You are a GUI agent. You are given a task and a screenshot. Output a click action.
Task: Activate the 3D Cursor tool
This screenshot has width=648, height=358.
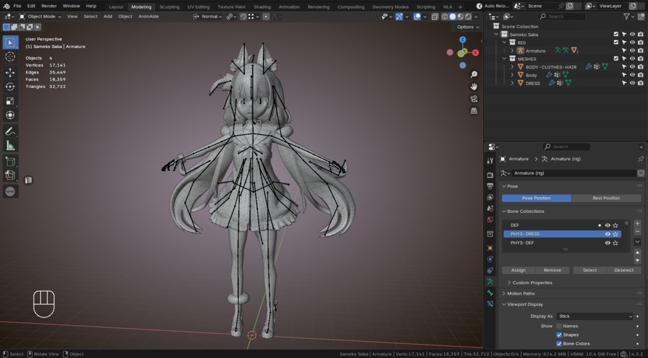point(10,56)
